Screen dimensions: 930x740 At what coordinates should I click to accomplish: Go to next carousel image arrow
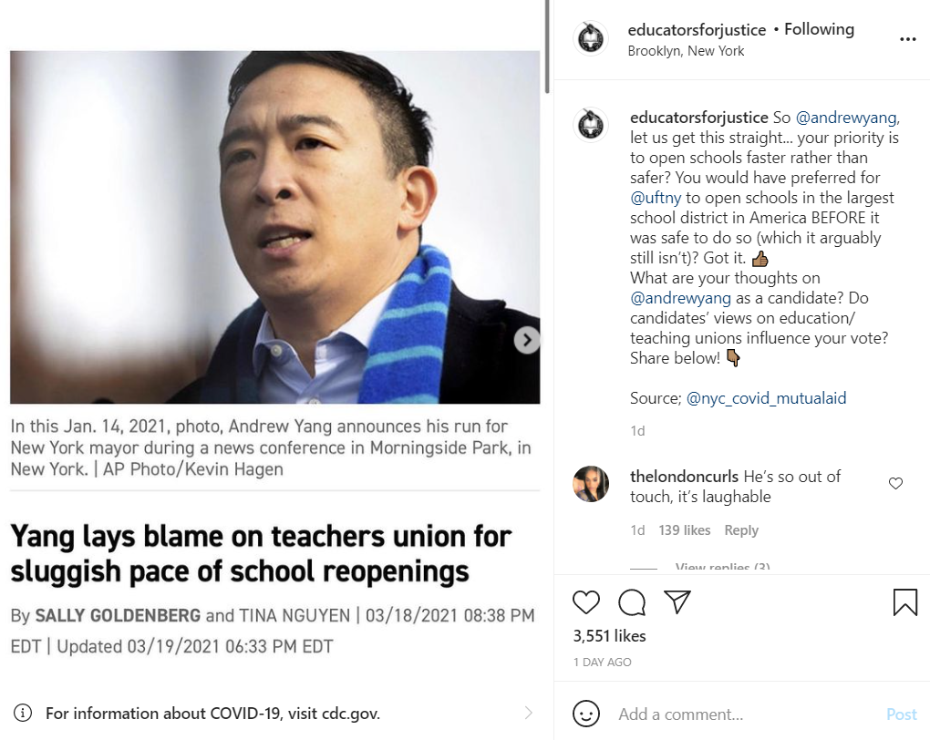pos(526,340)
